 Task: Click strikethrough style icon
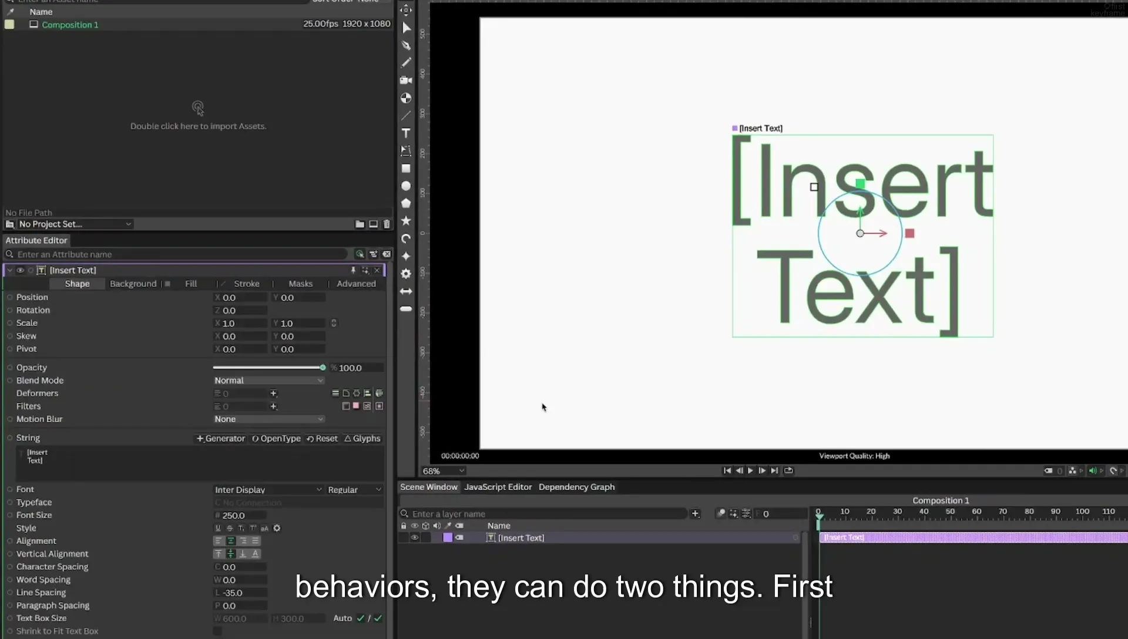[230, 528]
